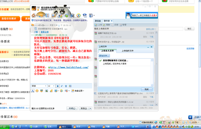Close the 群共享 tab with its X
This screenshot has width=201, height=129.
pos(112,21)
